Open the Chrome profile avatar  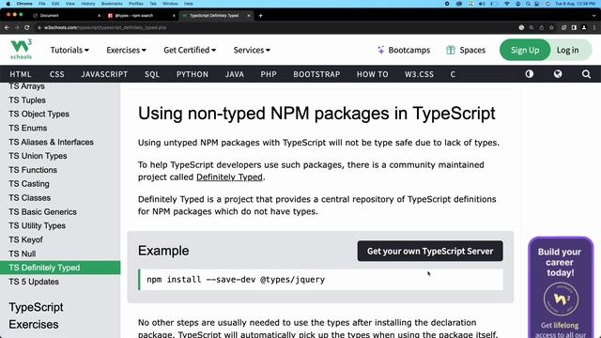coord(584,27)
